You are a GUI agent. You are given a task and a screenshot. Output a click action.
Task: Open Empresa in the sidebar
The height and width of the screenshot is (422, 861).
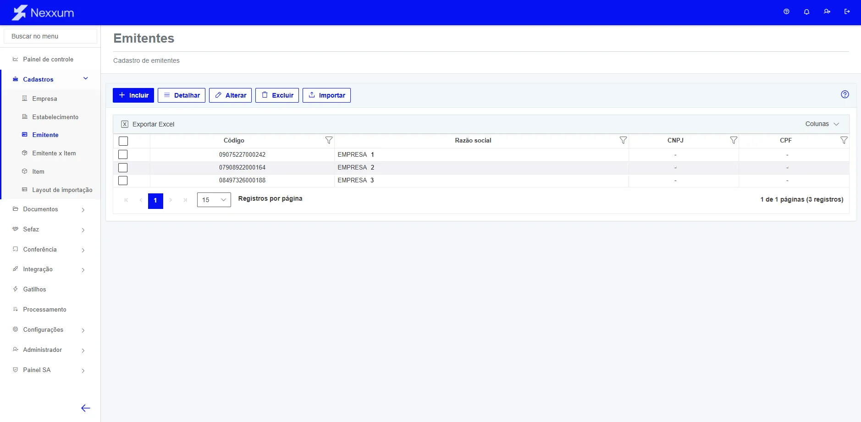[x=44, y=99]
